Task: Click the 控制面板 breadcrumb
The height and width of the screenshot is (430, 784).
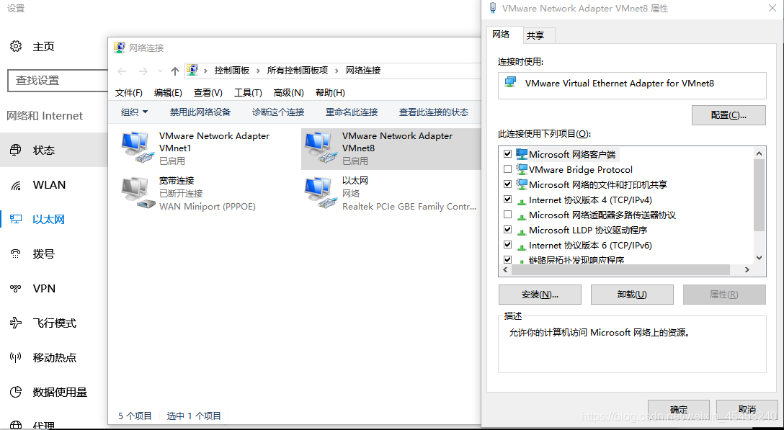Action: (x=232, y=71)
